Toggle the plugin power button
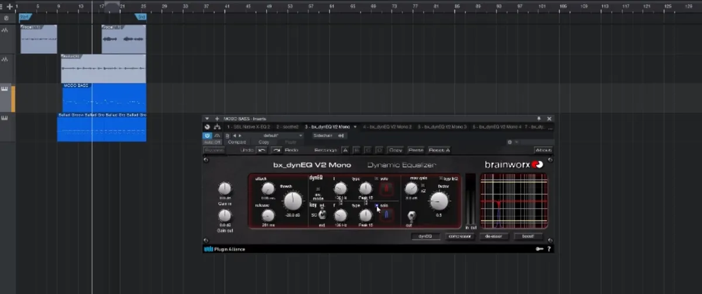The height and width of the screenshot is (294, 702). (208, 136)
